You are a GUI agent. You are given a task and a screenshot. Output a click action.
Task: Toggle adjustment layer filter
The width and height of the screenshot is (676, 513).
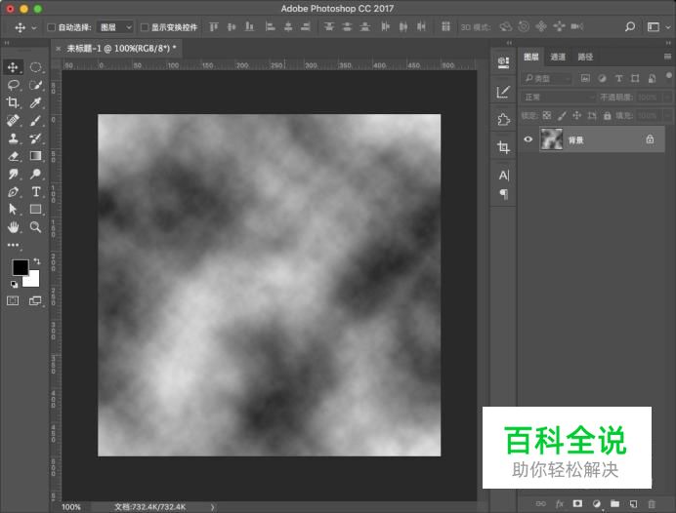click(602, 78)
